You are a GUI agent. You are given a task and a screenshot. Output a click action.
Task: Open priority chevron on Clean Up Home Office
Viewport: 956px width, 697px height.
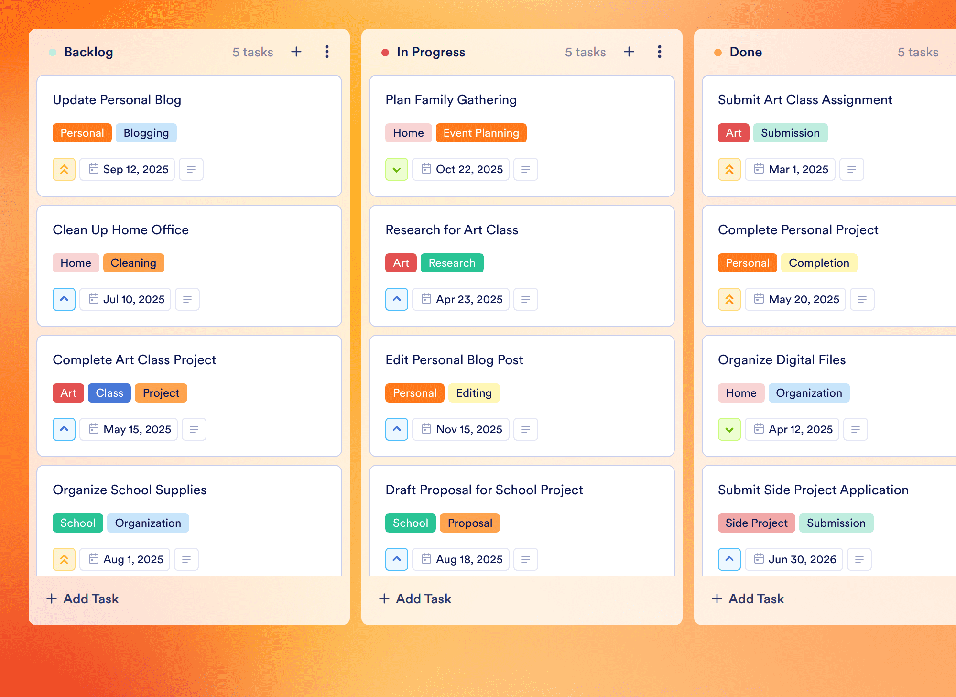[64, 299]
